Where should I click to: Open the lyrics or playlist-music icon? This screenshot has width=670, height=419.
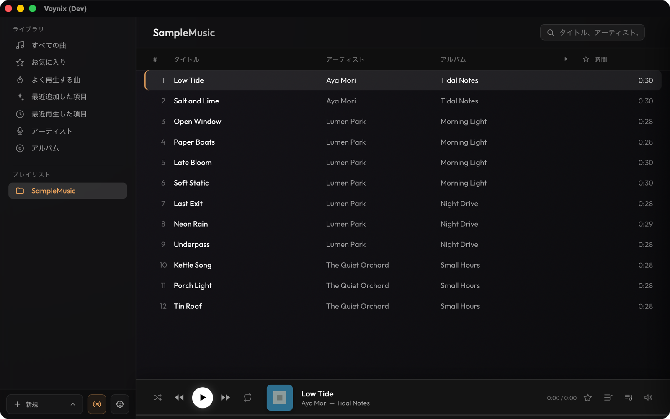coord(629,397)
